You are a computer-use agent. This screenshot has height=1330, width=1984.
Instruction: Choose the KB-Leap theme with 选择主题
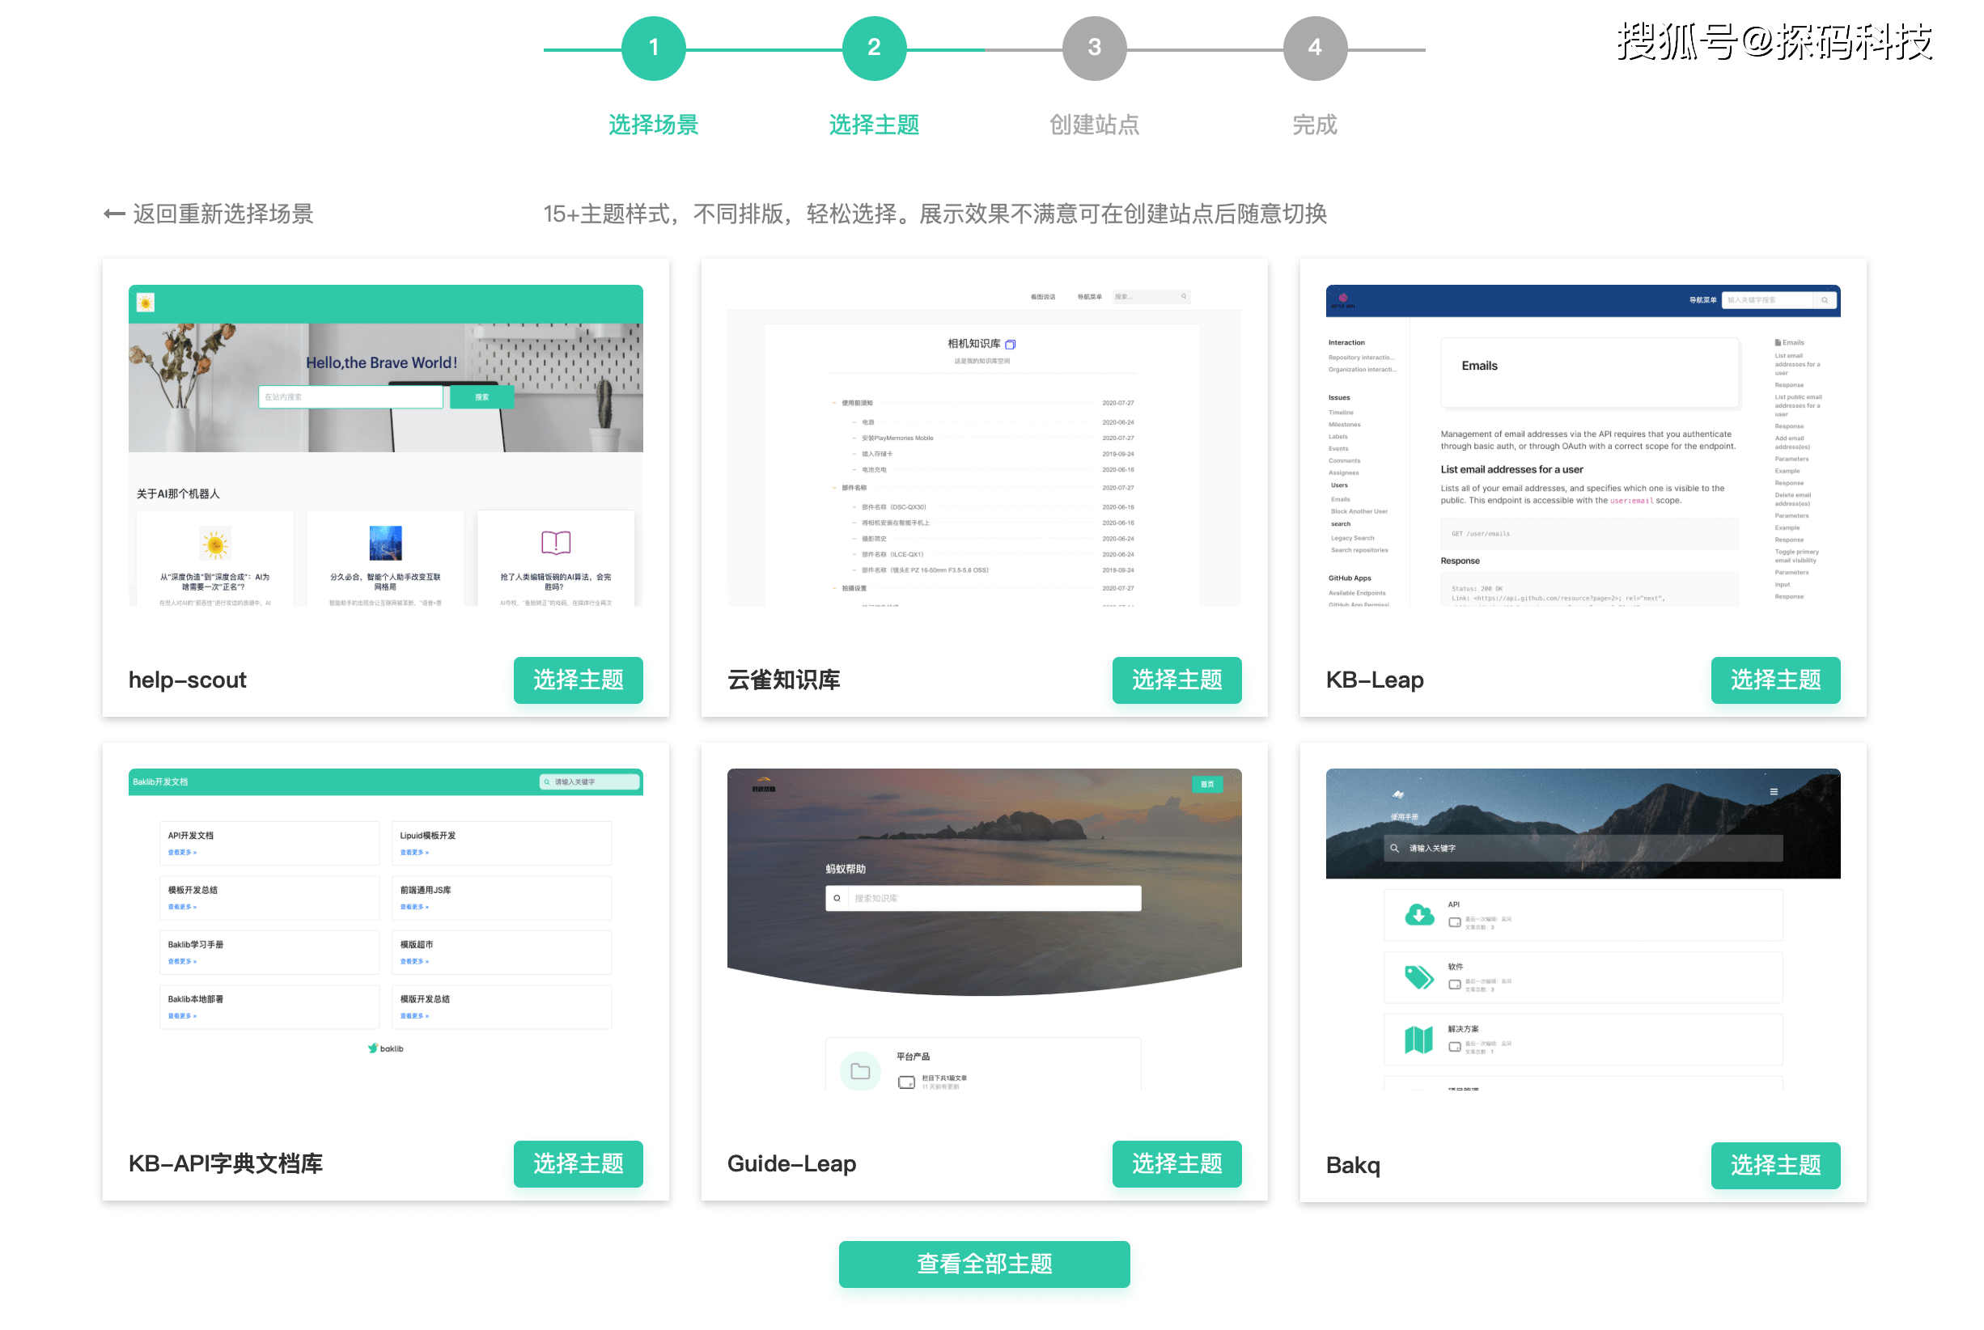[x=1775, y=680]
